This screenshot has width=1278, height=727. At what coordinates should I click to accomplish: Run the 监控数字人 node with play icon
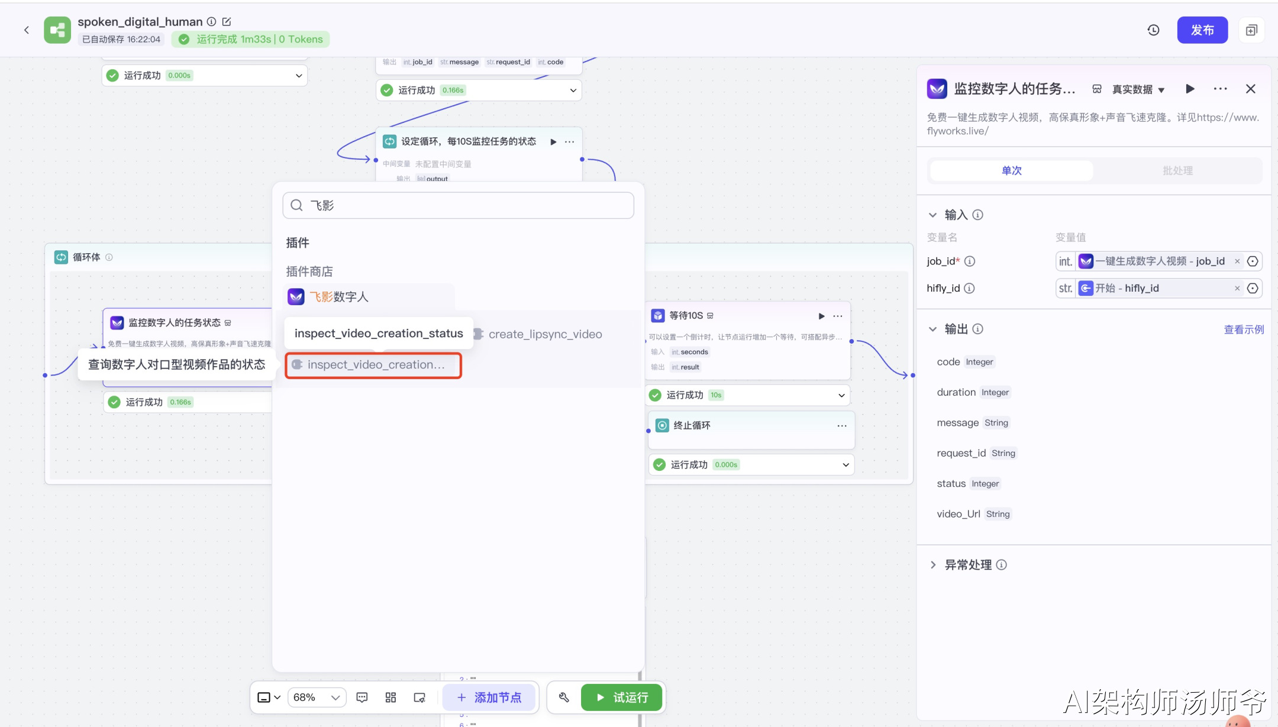click(1190, 89)
